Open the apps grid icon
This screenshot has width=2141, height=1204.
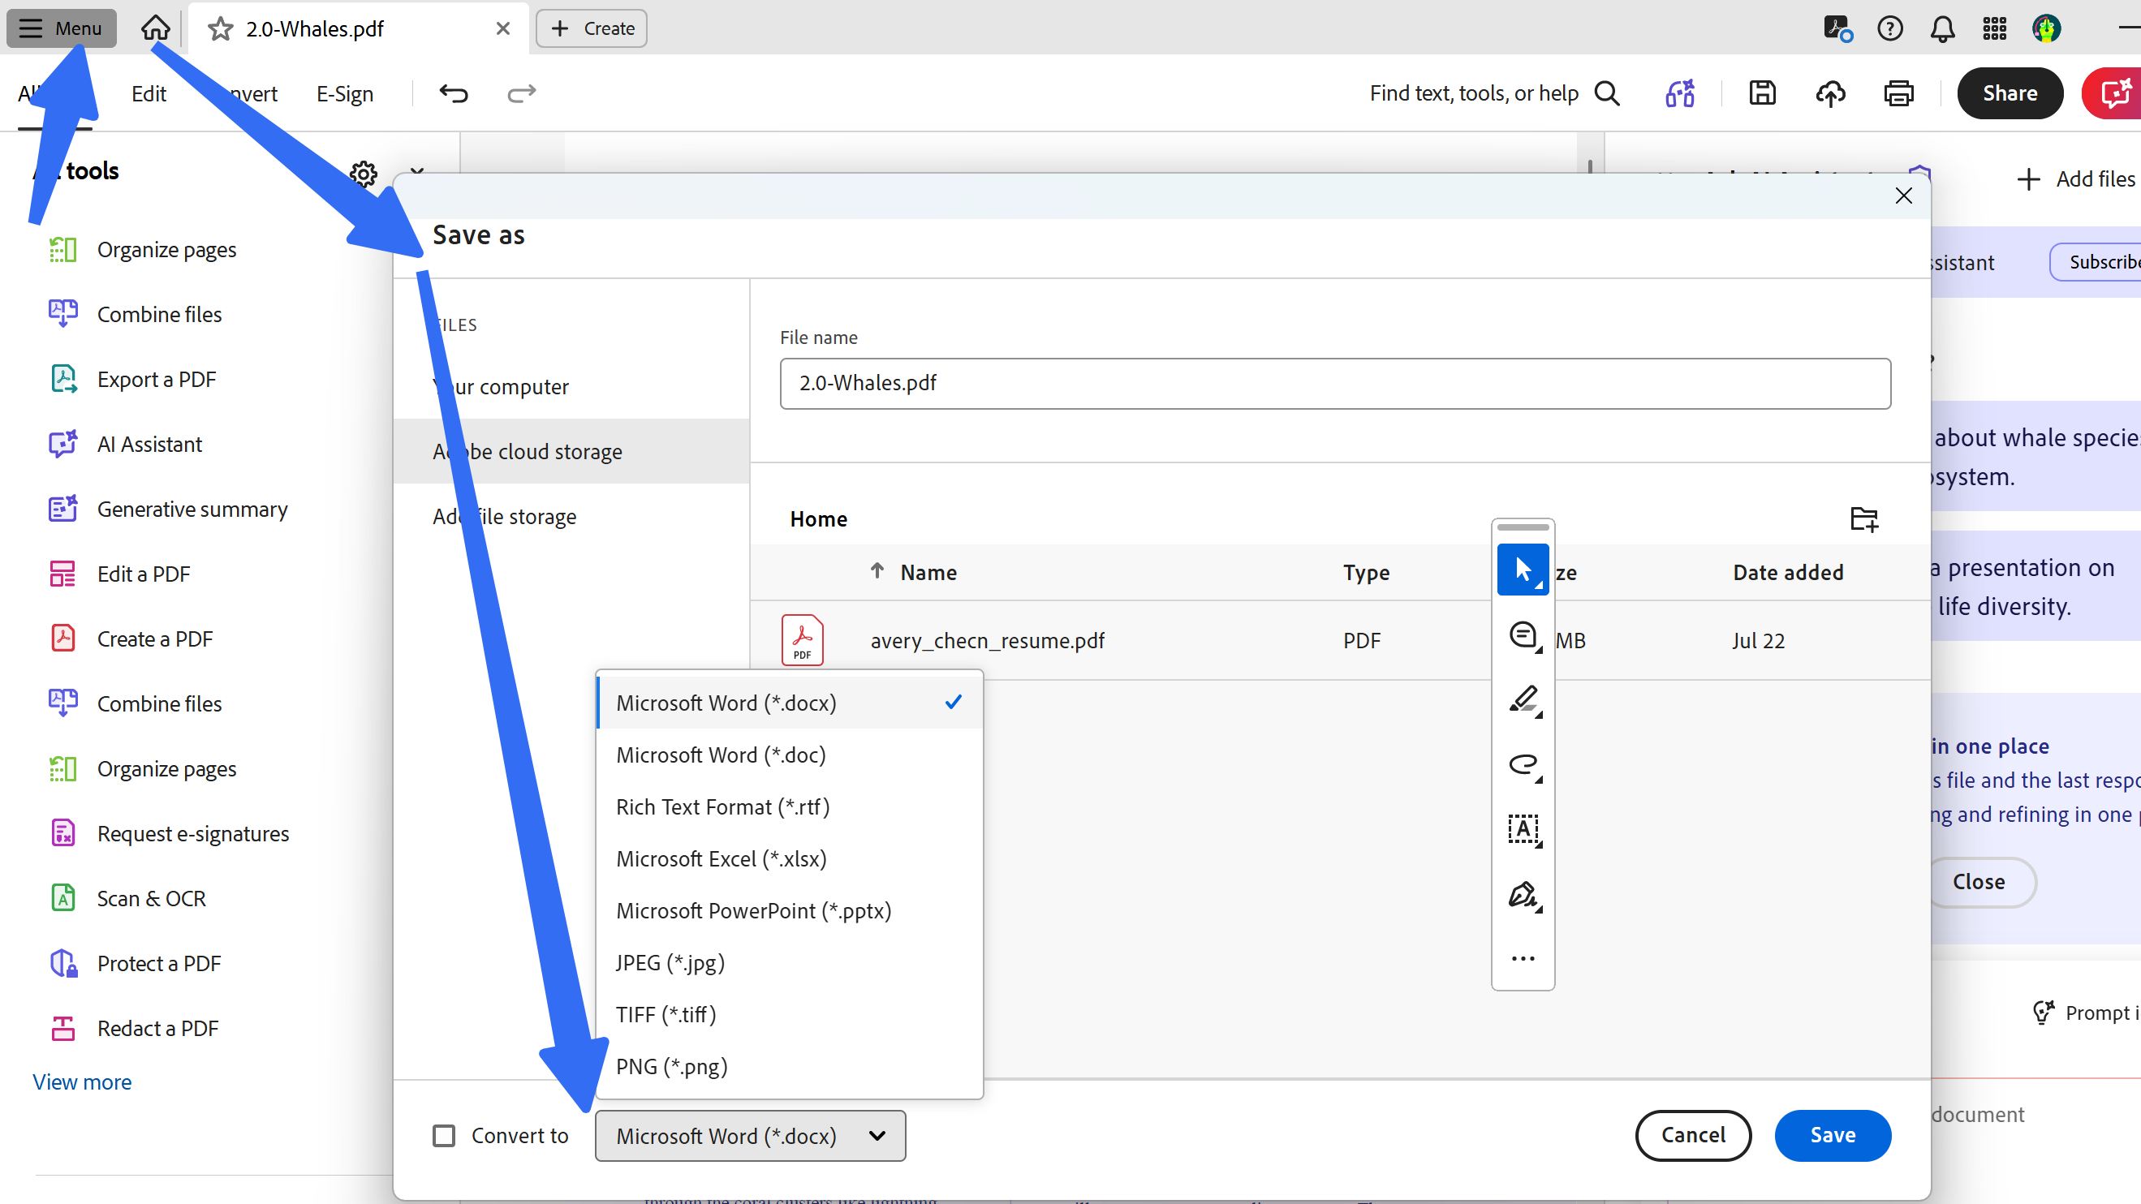pos(1995,29)
